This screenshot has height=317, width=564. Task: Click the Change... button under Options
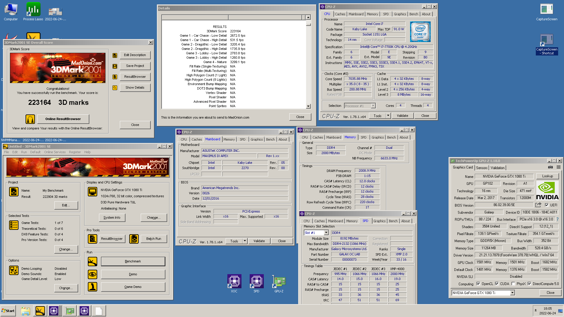tap(66, 288)
